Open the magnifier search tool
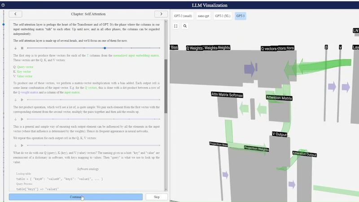The width and height of the screenshot is (359, 202). click(185, 26)
